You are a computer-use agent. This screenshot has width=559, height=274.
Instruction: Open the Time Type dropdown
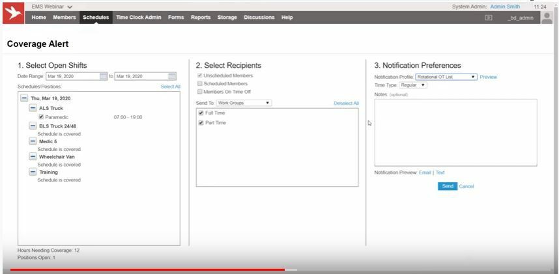(x=413, y=85)
